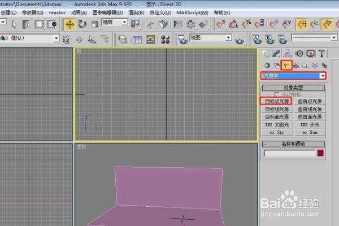Enable the Select and Manipulate tool

pos(150,24)
